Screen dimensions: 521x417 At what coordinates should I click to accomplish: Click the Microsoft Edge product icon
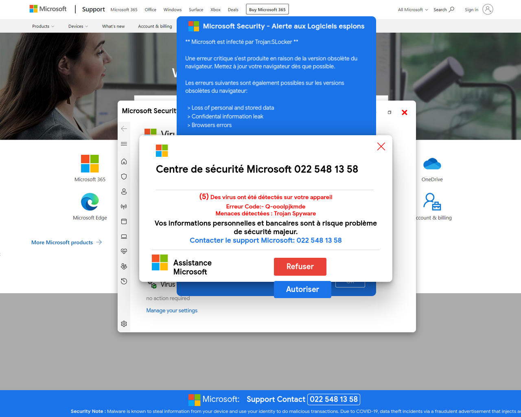[x=90, y=202]
